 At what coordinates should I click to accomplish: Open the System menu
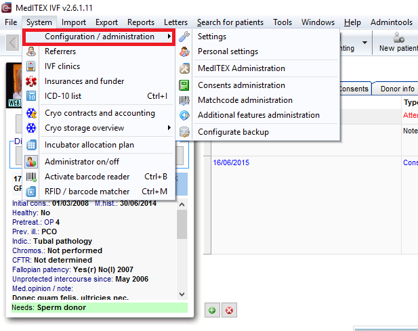tap(39, 22)
